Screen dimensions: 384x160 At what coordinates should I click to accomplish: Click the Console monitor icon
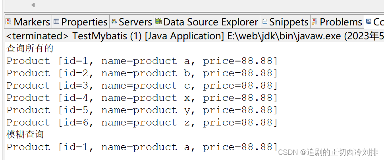(369, 21)
